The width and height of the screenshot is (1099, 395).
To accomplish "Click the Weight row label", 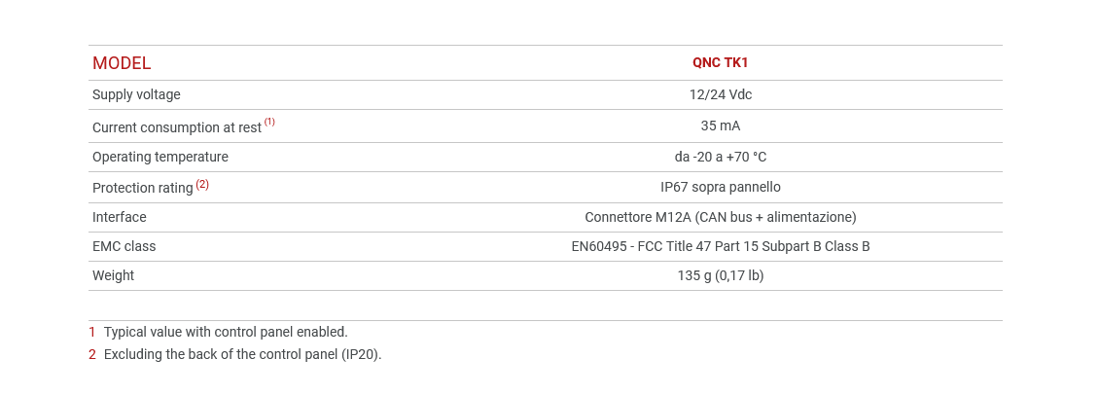I will tap(113, 276).
